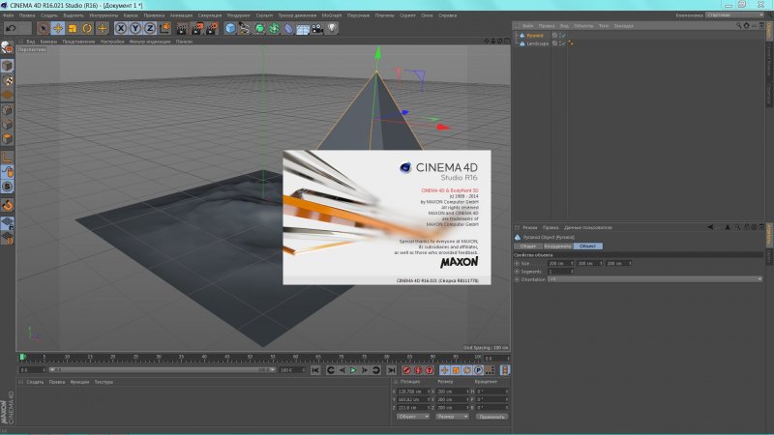This screenshot has width=774, height=435.
Task: Open the environment floor icon
Action: click(x=303, y=29)
